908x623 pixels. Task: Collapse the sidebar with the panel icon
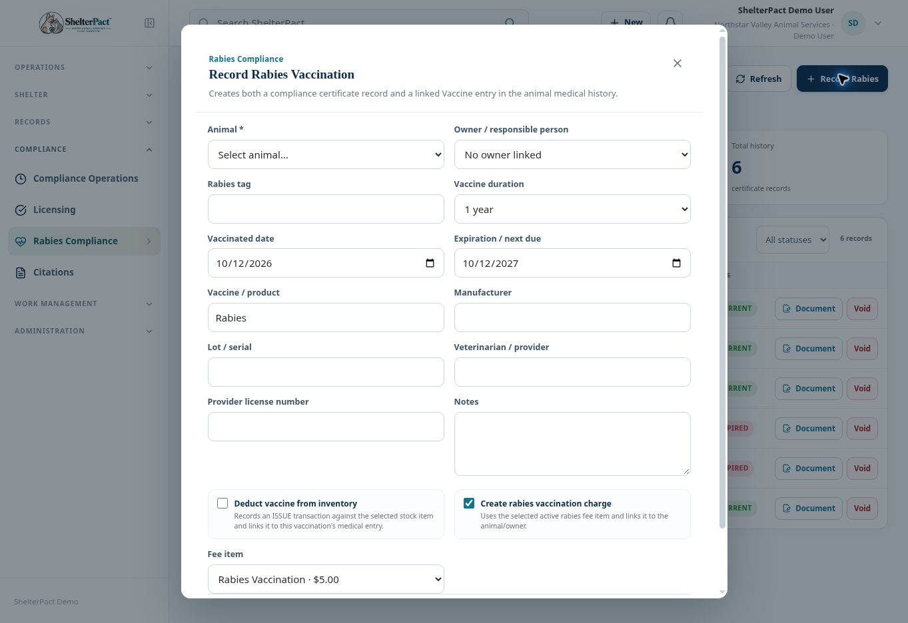click(149, 23)
